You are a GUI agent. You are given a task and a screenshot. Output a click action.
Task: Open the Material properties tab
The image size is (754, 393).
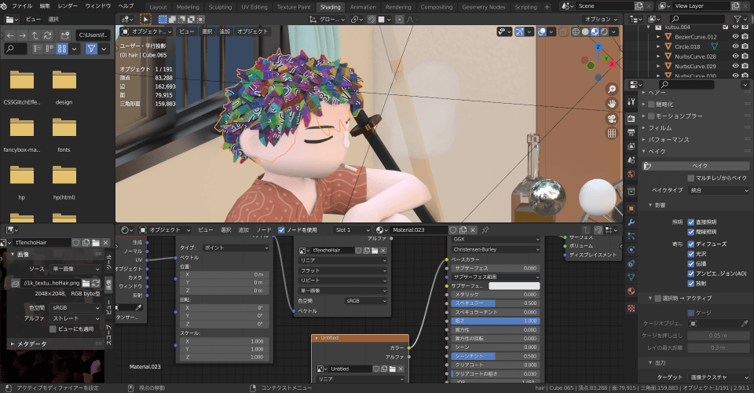(x=631, y=291)
